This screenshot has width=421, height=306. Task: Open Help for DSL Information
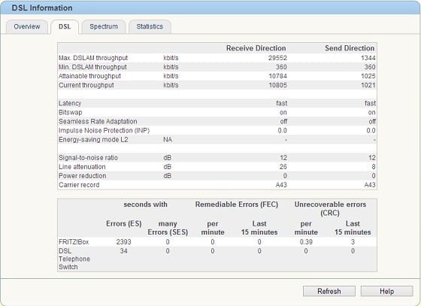tap(386, 291)
